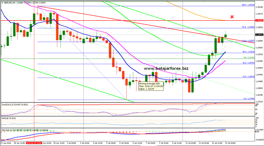Select the Fibonacci 0.0 - 1.27956 label
This screenshot has height=146, width=264.
pyautogui.click(x=249, y=99)
